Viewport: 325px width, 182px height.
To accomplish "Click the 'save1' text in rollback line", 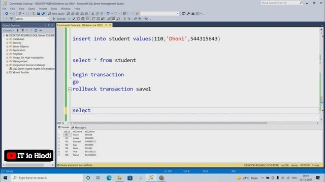I will (x=143, y=89).
